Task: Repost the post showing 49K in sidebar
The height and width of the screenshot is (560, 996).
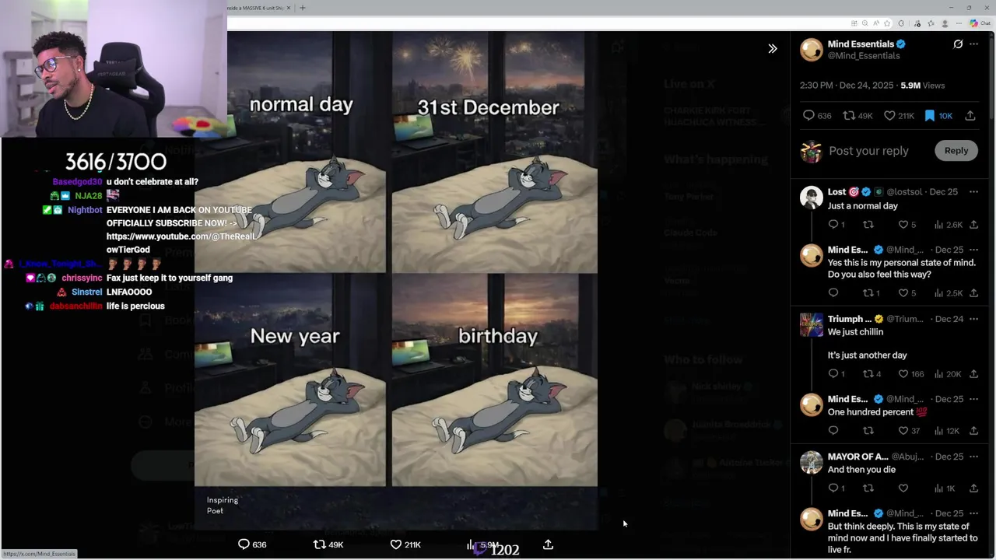Action: (858, 116)
